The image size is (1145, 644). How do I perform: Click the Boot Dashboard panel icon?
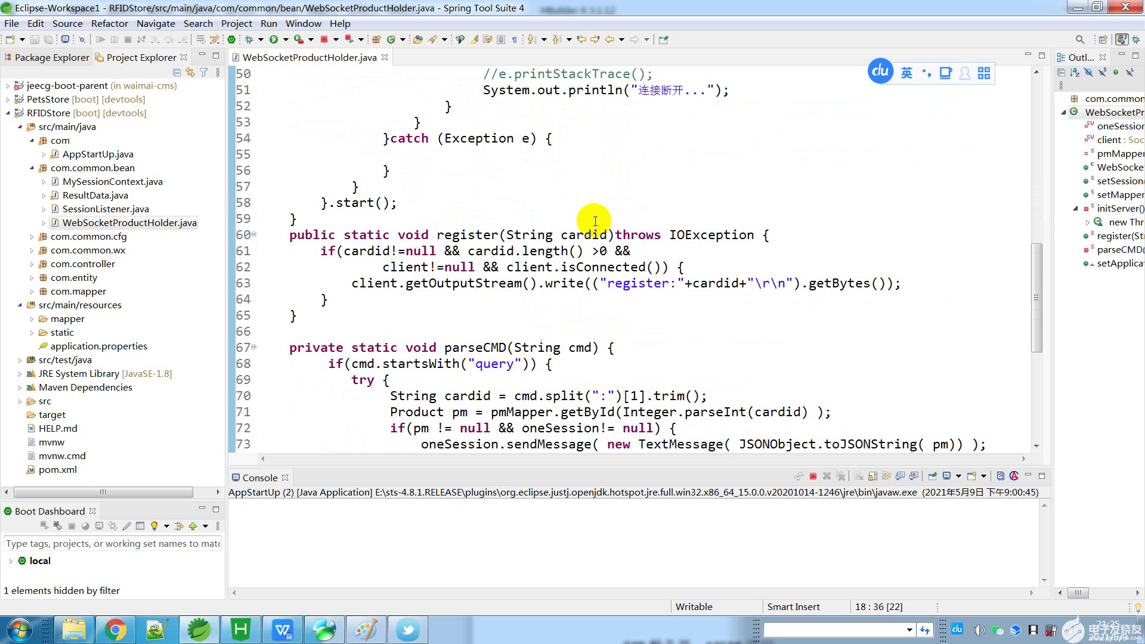(7, 510)
